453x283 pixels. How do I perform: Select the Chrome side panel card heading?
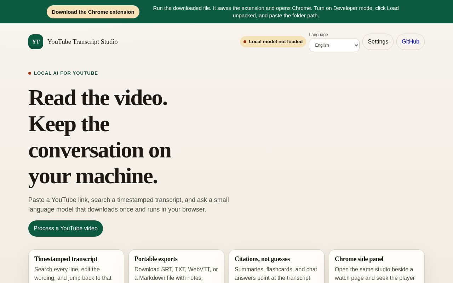click(359, 259)
